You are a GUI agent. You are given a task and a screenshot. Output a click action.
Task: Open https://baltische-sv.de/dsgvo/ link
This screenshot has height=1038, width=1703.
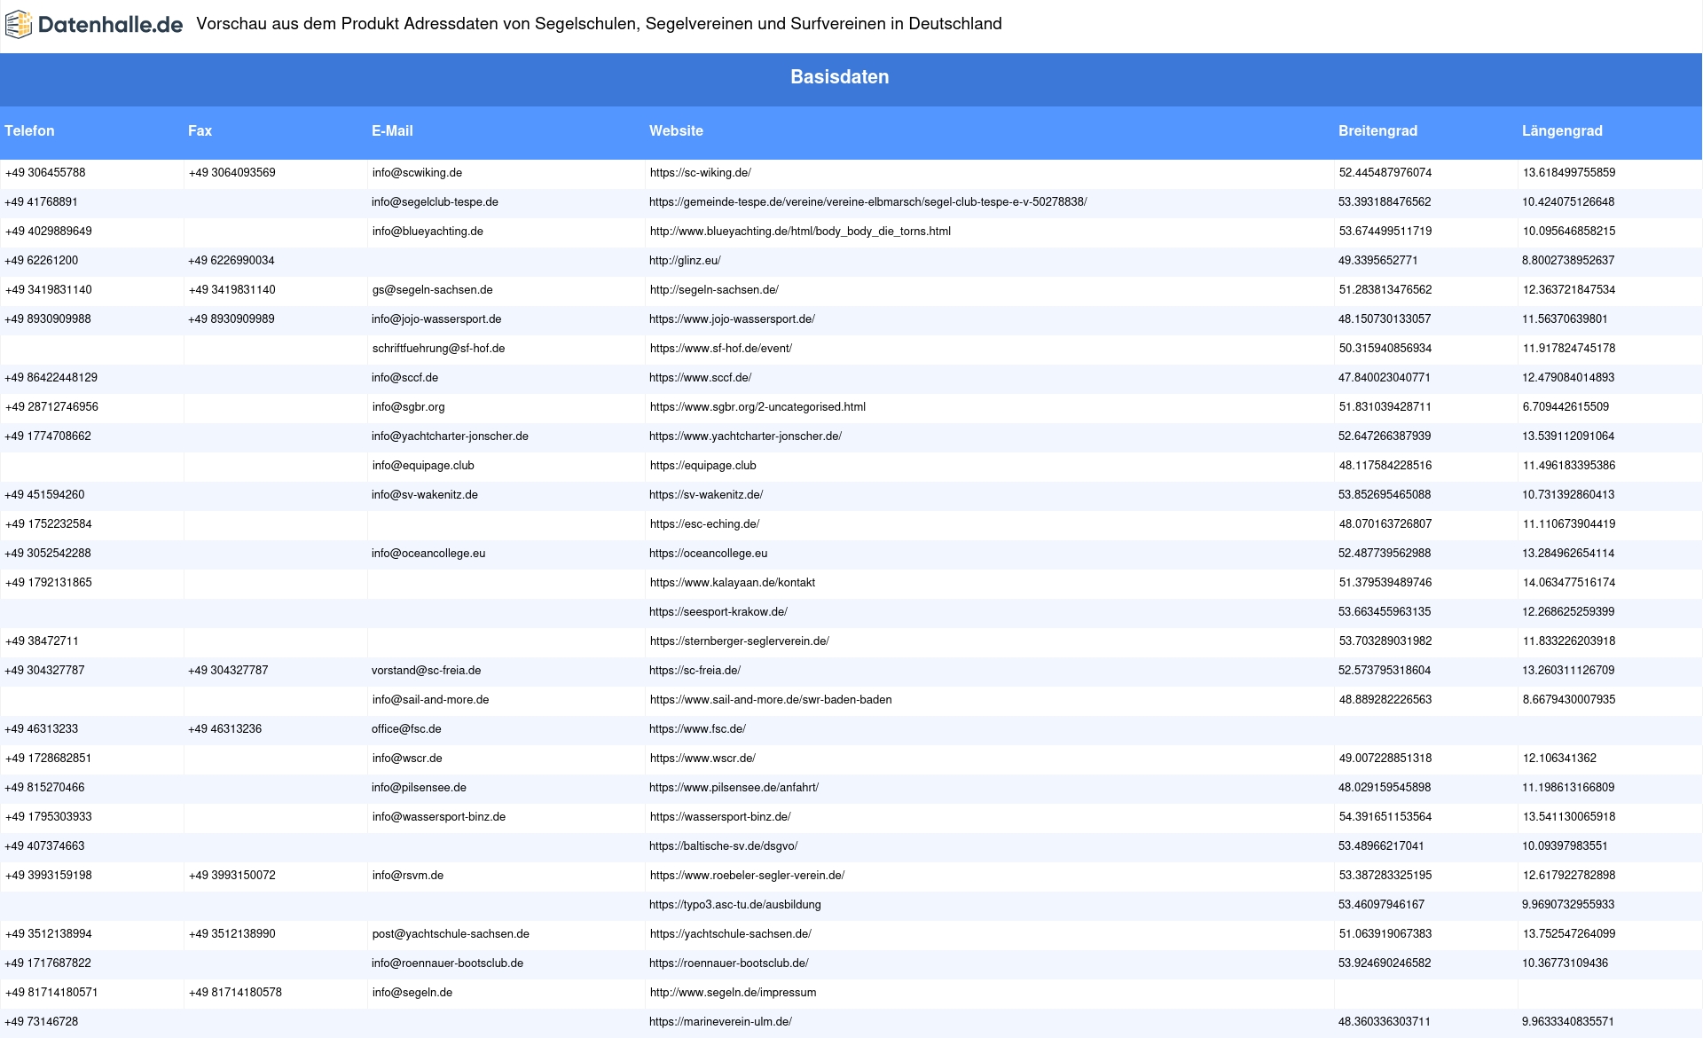[x=723, y=846]
